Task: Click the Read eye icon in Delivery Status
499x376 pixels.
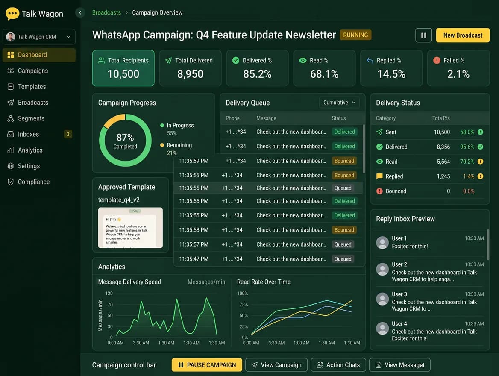Action: 379,162
